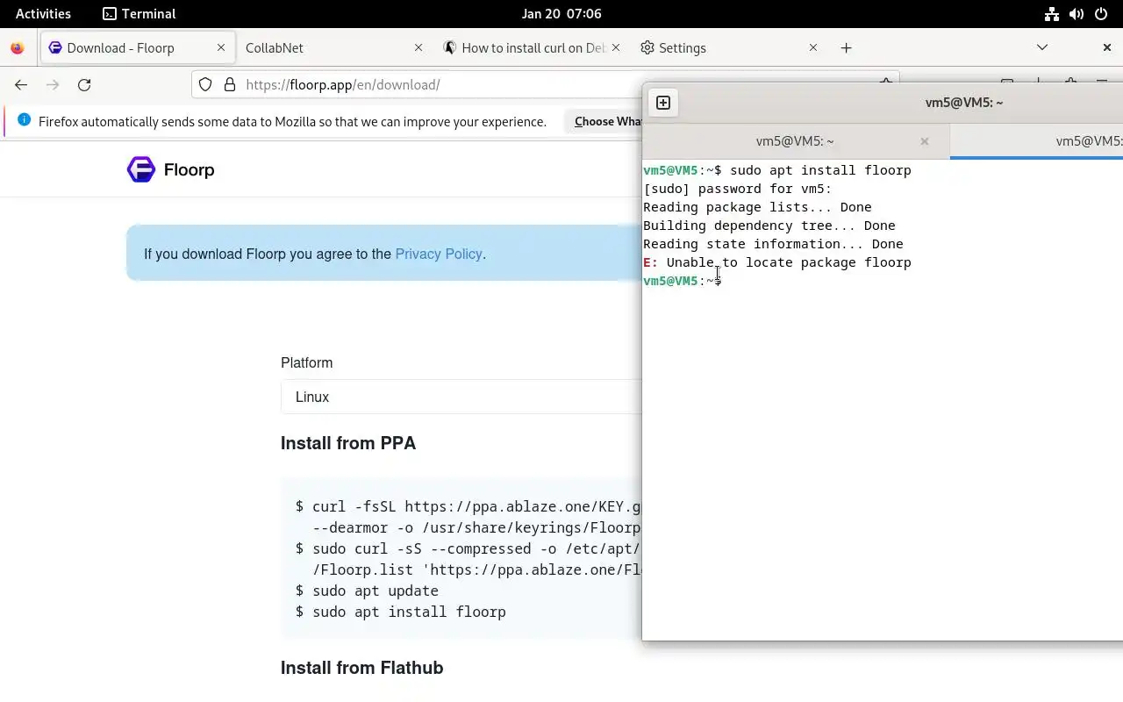Open a new browser tab with plus
Image resolution: width=1123 pixels, height=702 pixels.
tap(846, 47)
